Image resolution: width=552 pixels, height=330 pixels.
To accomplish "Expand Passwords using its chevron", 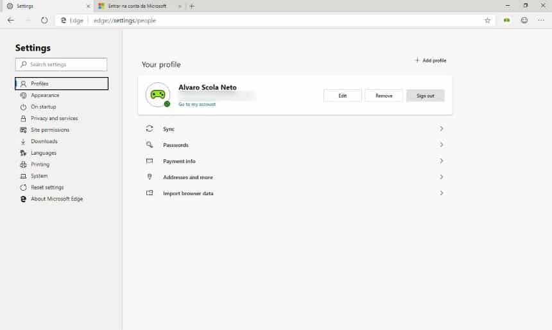I will (441, 144).
